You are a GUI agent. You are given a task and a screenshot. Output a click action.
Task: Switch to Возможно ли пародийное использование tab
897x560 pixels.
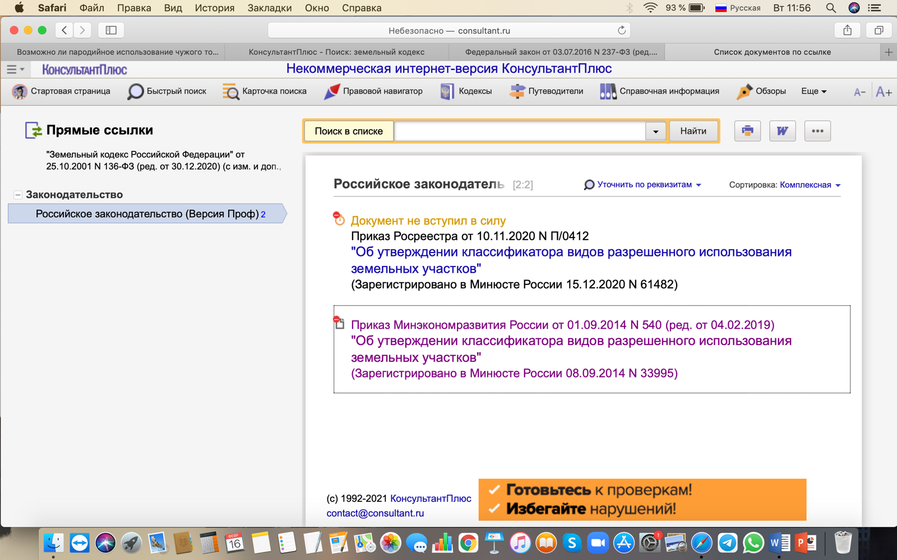[118, 52]
